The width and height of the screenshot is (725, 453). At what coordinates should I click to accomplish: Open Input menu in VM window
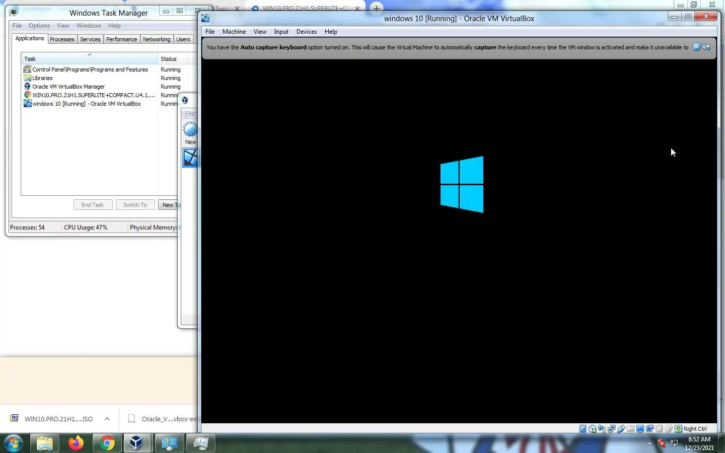[281, 32]
